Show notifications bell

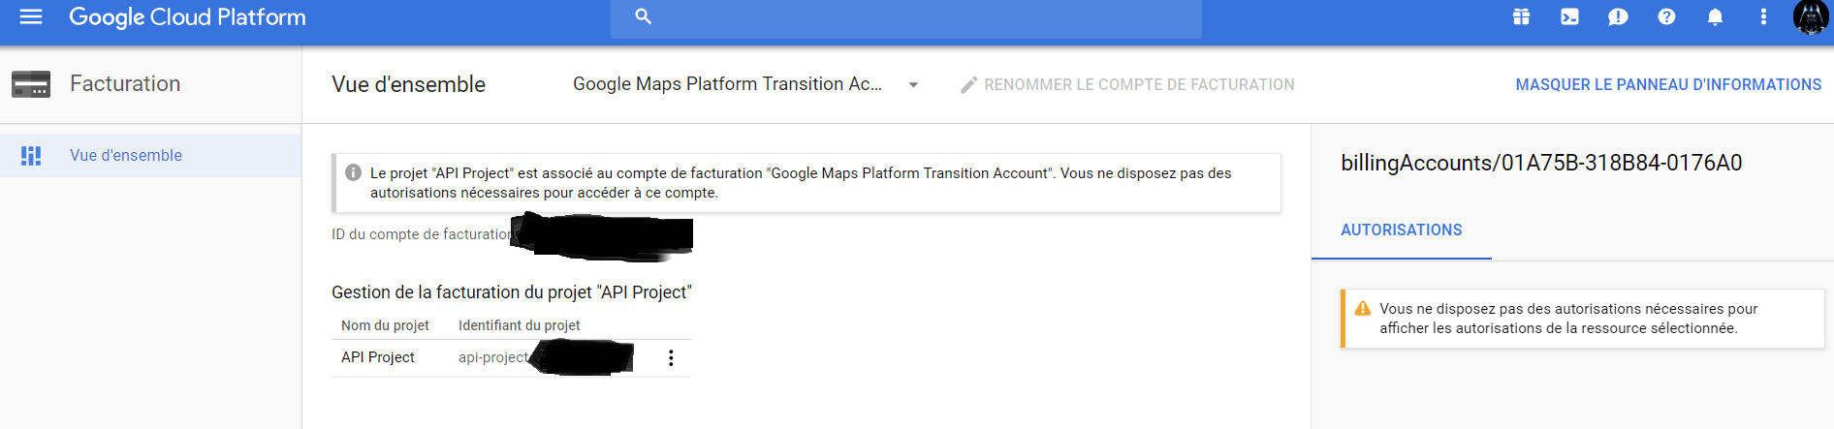tap(1715, 16)
